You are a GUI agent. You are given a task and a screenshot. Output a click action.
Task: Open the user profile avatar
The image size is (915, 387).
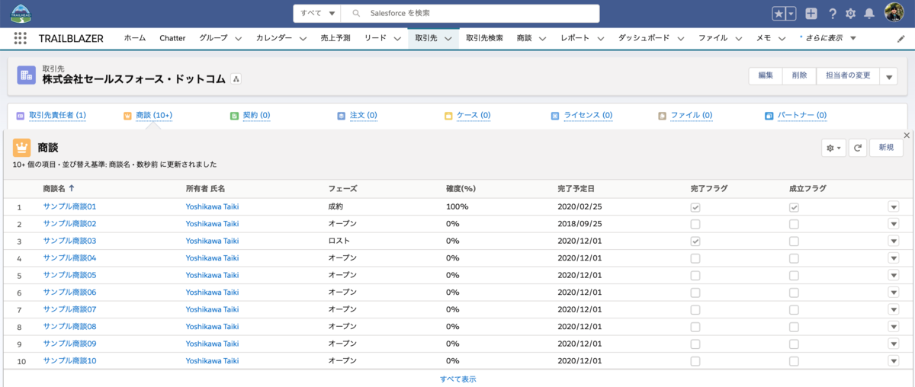[894, 13]
